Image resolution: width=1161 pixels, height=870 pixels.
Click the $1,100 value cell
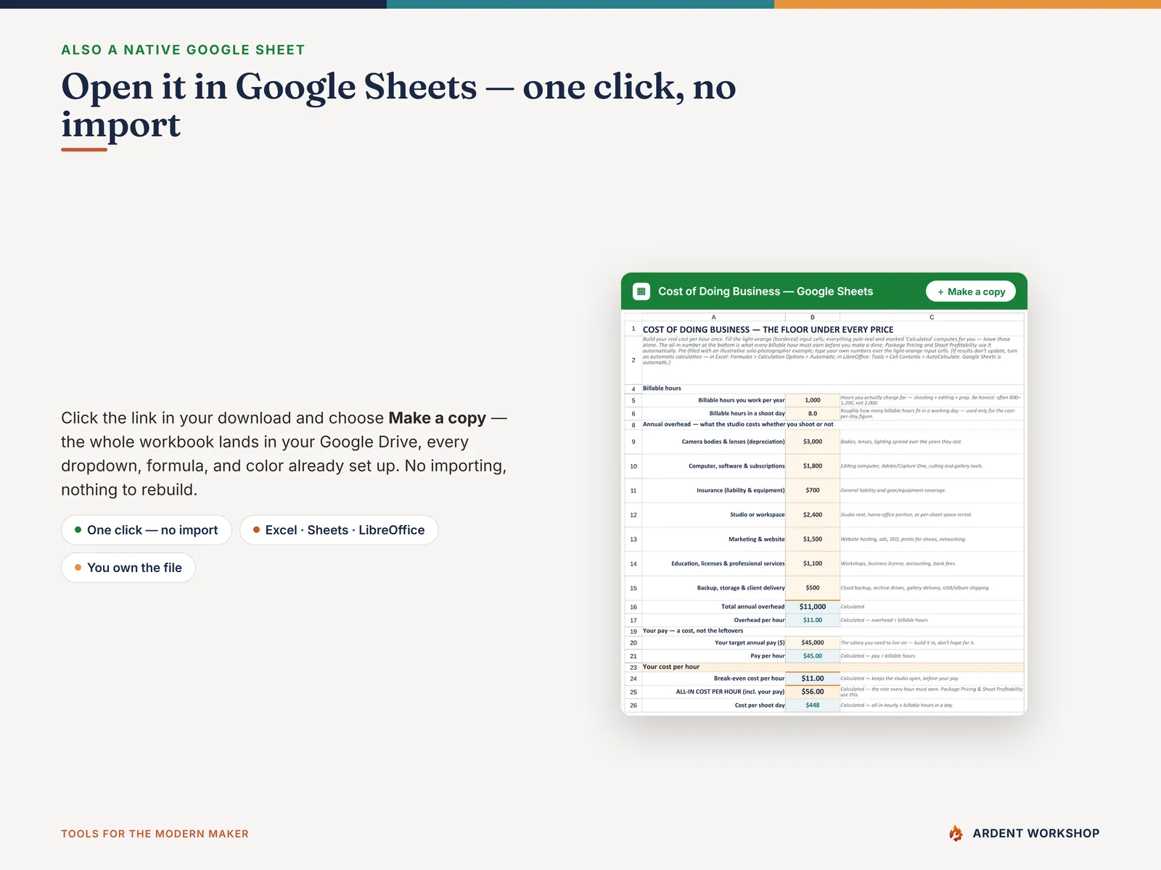813,563
